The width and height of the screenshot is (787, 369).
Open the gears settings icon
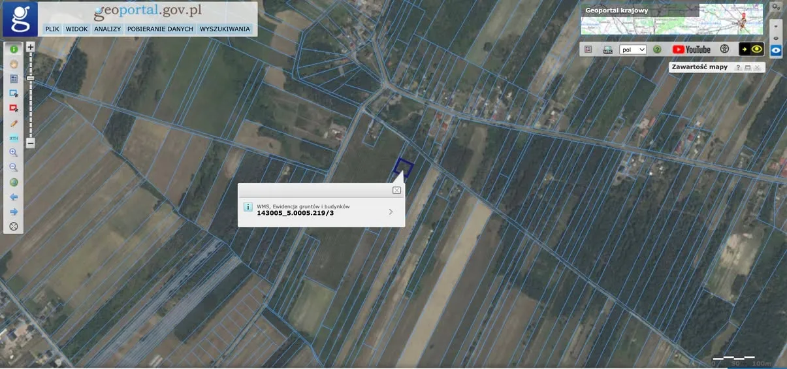click(776, 6)
